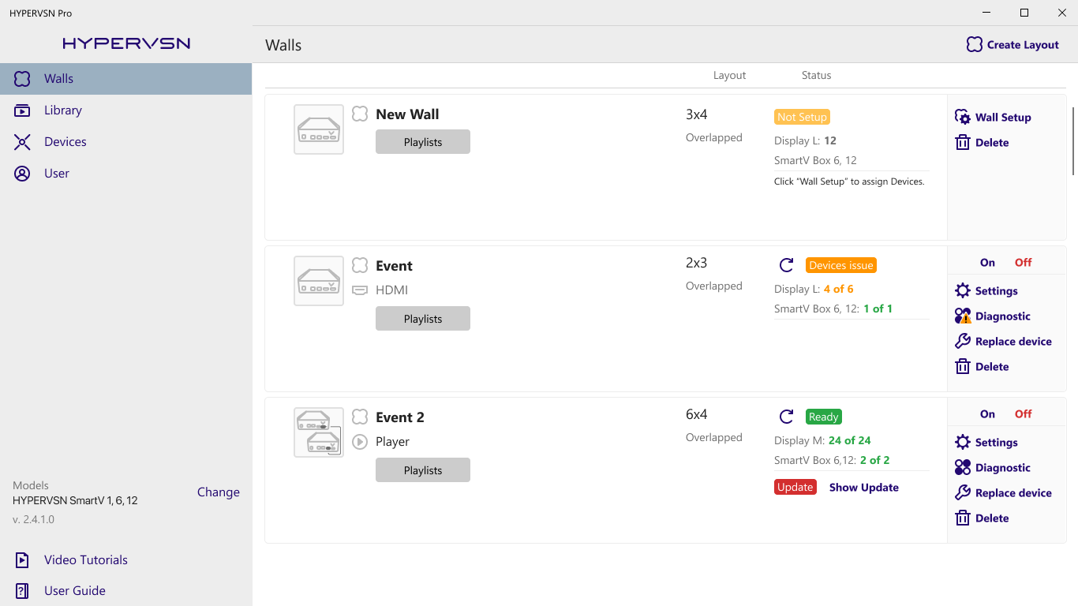This screenshot has width=1078, height=606.
Task: Click the wall icon beside Event 2 title
Action: click(360, 417)
